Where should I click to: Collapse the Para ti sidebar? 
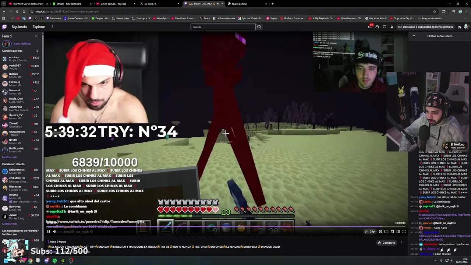point(37,36)
